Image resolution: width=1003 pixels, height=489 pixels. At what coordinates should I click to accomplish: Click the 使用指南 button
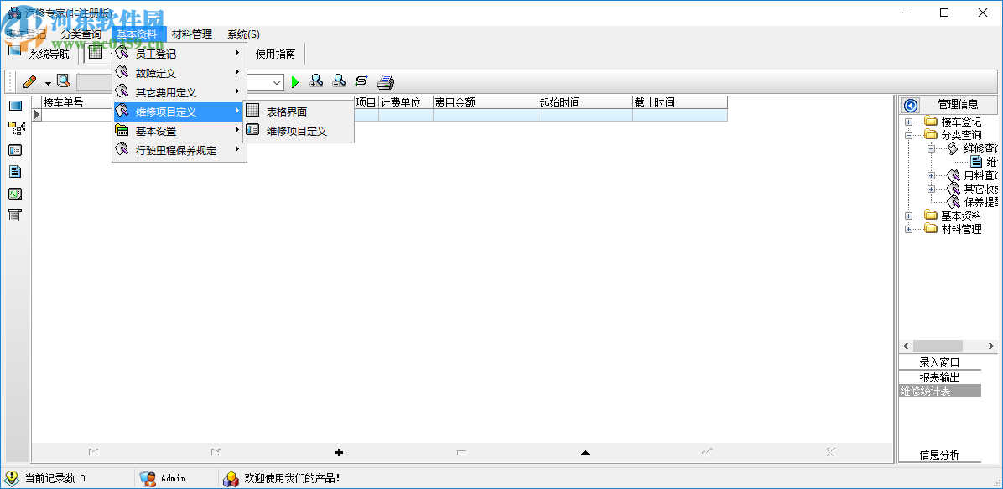pyautogui.click(x=275, y=53)
